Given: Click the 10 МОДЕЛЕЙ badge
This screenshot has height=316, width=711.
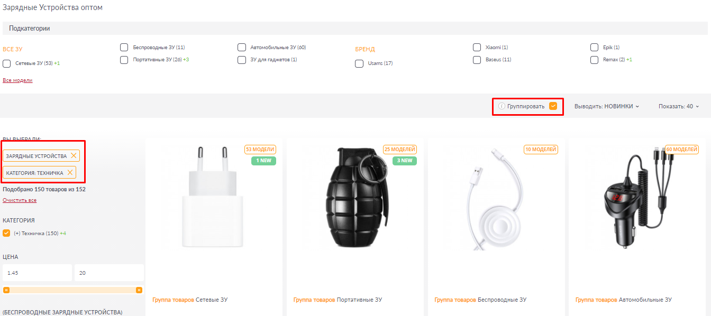Looking at the screenshot, I should click(541, 150).
